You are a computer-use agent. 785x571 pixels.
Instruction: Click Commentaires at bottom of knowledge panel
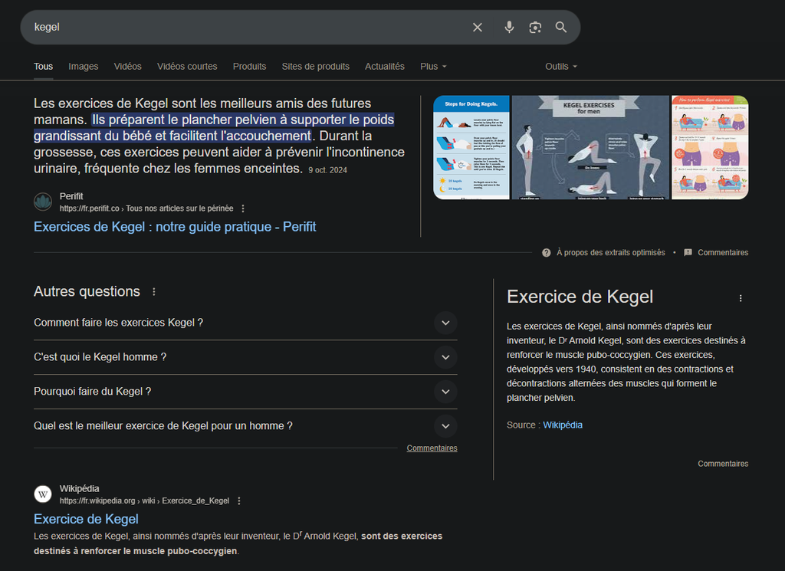click(x=723, y=464)
